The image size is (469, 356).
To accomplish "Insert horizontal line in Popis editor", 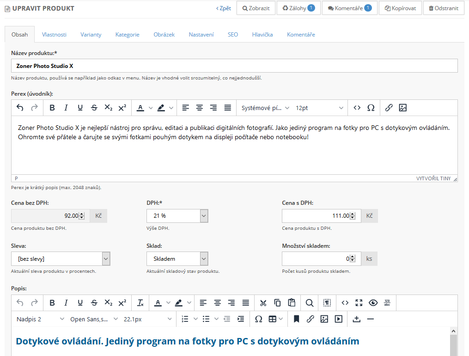I will [x=370, y=319].
